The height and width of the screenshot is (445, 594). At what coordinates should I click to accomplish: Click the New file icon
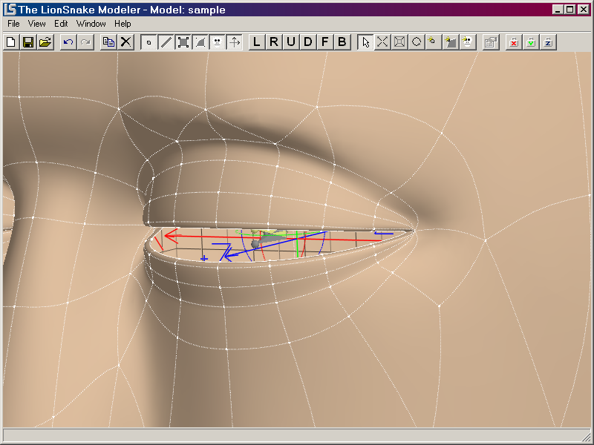pyautogui.click(x=11, y=42)
